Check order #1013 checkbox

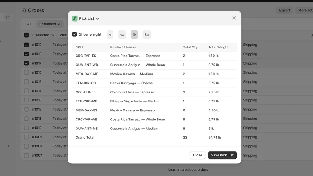[26, 100]
